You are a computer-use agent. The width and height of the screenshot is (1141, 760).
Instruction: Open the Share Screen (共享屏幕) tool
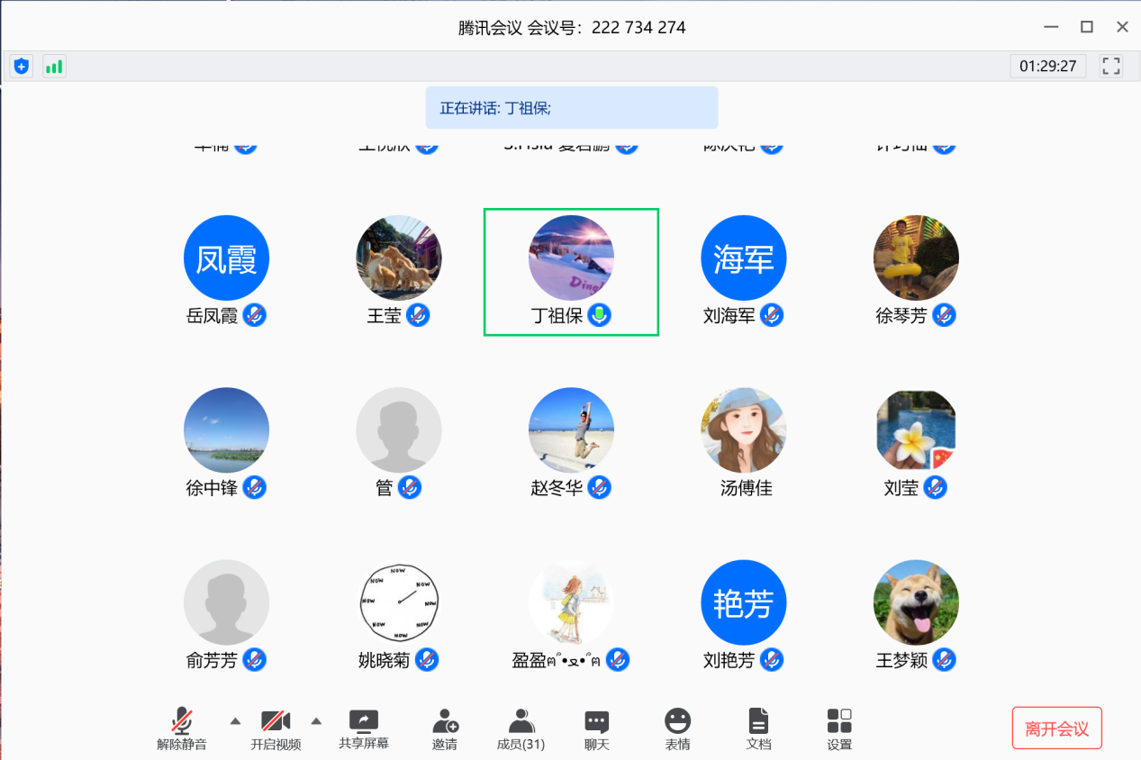pyautogui.click(x=364, y=728)
